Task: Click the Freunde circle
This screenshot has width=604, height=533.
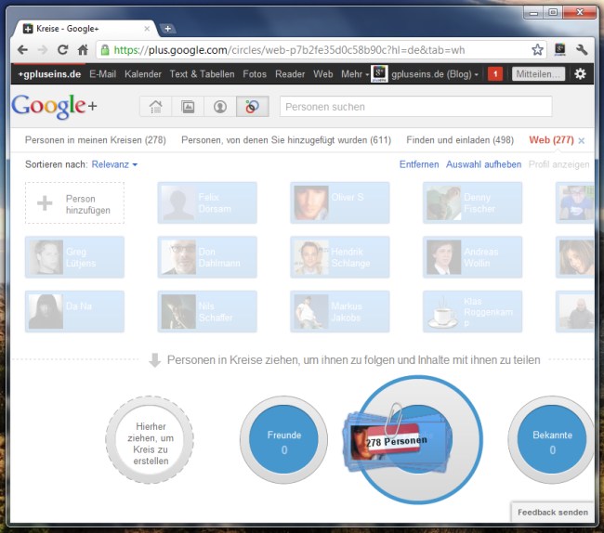Action: (284, 440)
